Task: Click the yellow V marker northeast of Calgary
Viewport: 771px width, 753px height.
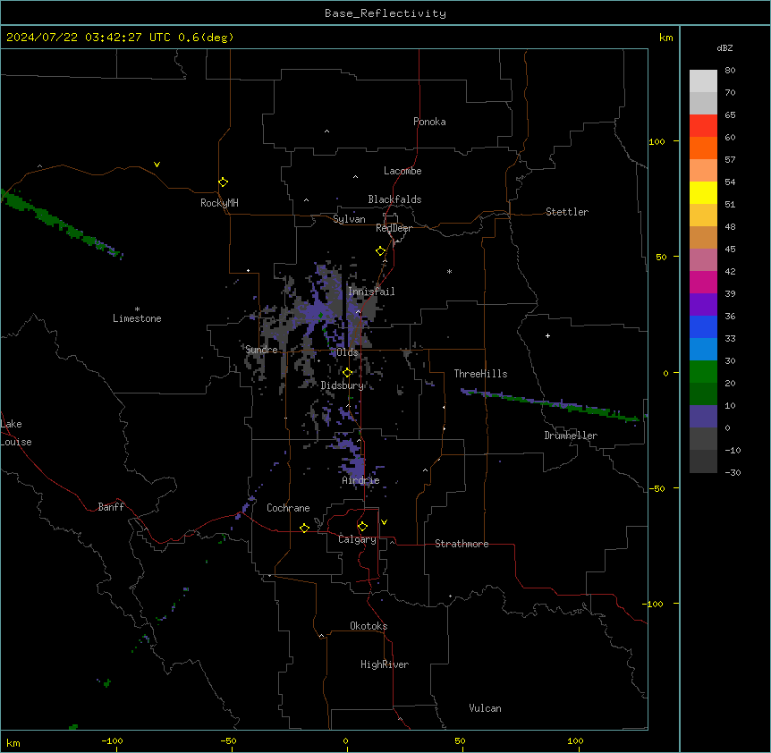Action: coord(384,522)
